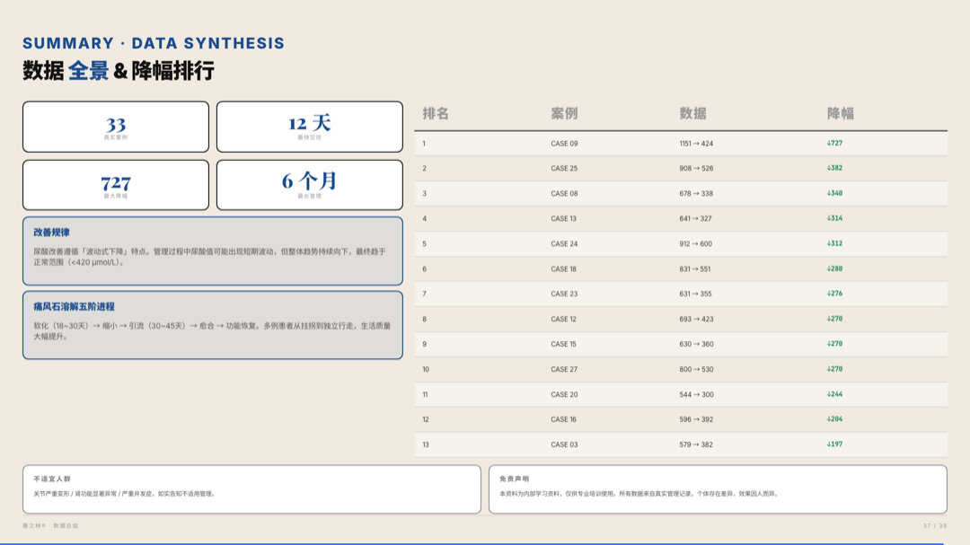Click the "↓270" value in the CASE 12 row
The image size is (970, 545).
coord(834,319)
